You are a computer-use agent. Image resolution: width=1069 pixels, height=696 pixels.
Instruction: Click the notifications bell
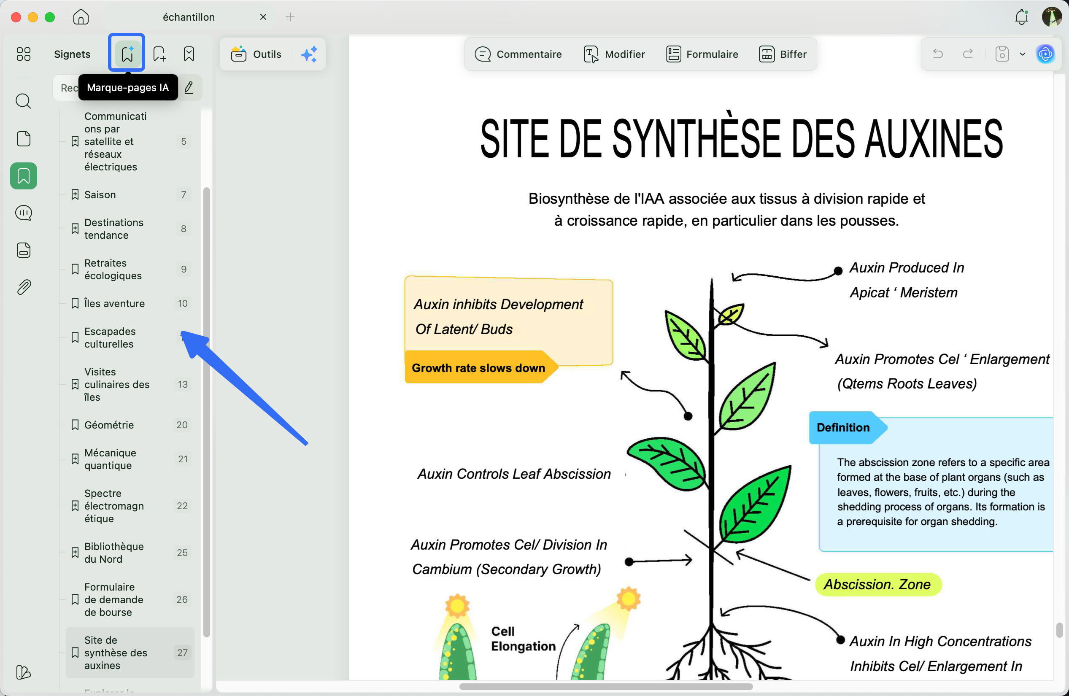pos(1021,16)
